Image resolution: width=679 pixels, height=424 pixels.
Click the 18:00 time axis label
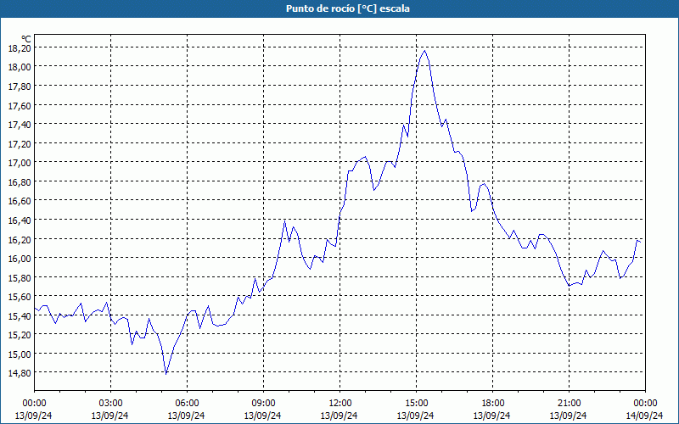(x=492, y=404)
